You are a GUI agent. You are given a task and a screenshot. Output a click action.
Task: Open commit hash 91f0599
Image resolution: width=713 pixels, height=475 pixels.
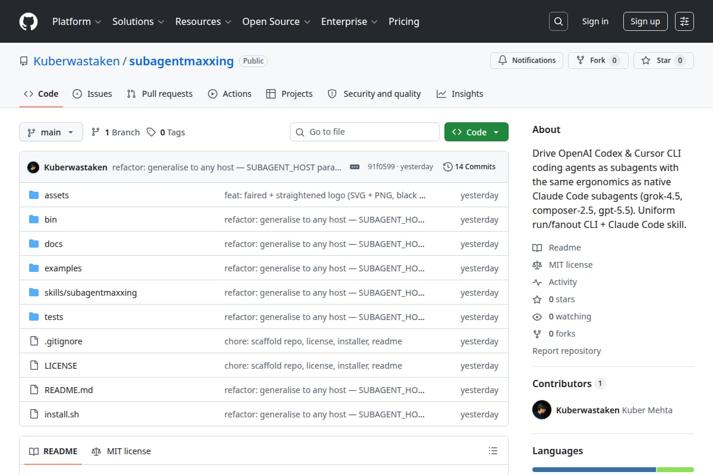(x=380, y=167)
